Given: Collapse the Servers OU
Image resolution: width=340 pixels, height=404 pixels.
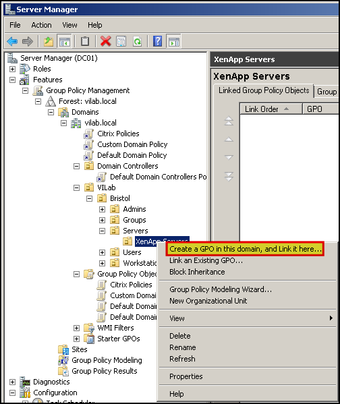Looking at the screenshot, I should [102, 231].
